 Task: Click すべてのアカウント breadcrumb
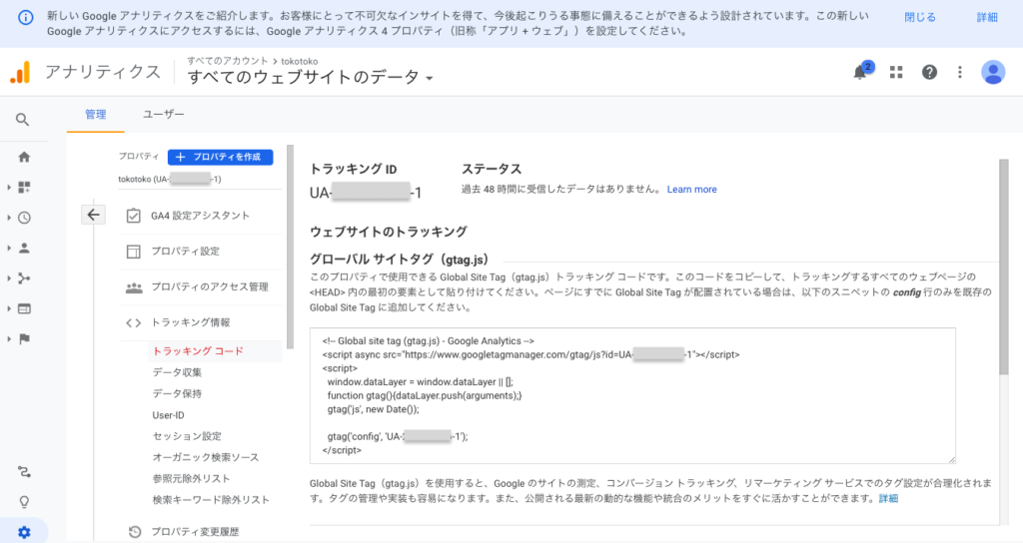(x=227, y=61)
